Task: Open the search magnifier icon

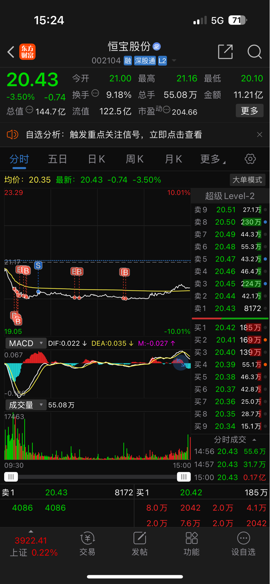Action: (x=255, y=52)
